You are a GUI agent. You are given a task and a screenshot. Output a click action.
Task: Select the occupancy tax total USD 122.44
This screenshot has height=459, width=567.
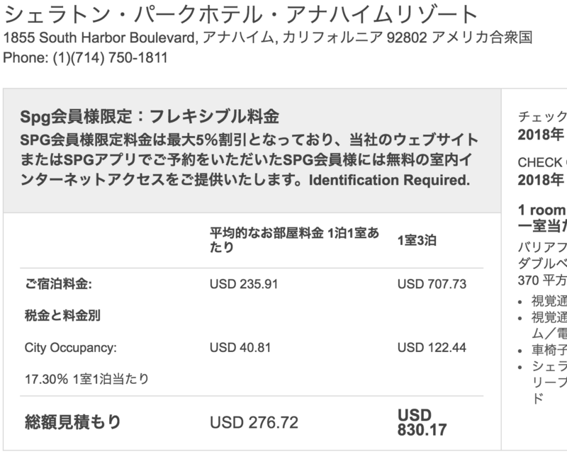pos(432,348)
